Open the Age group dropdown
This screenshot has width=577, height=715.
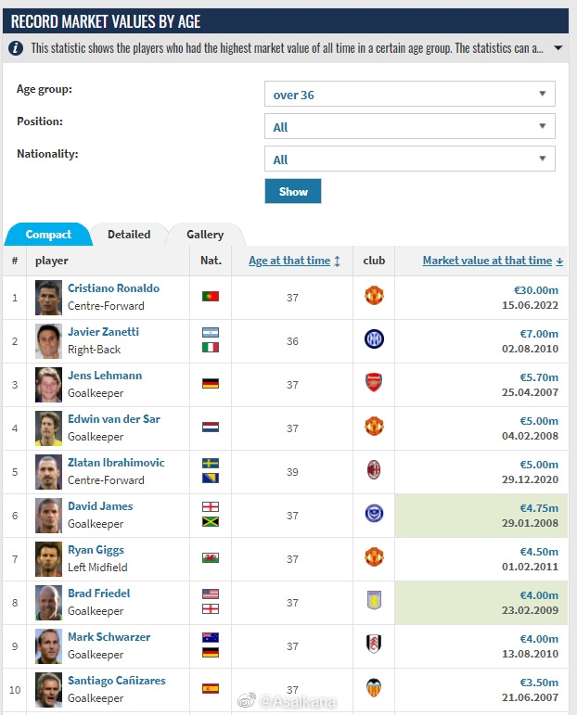click(409, 94)
